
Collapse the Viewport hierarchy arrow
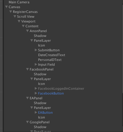pos(19,21)
